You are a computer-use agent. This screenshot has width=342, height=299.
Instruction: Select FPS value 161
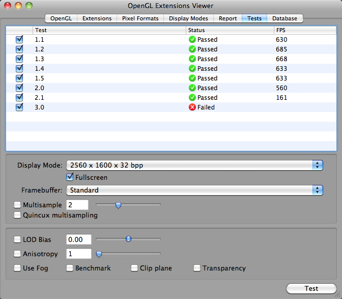(x=281, y=97)
